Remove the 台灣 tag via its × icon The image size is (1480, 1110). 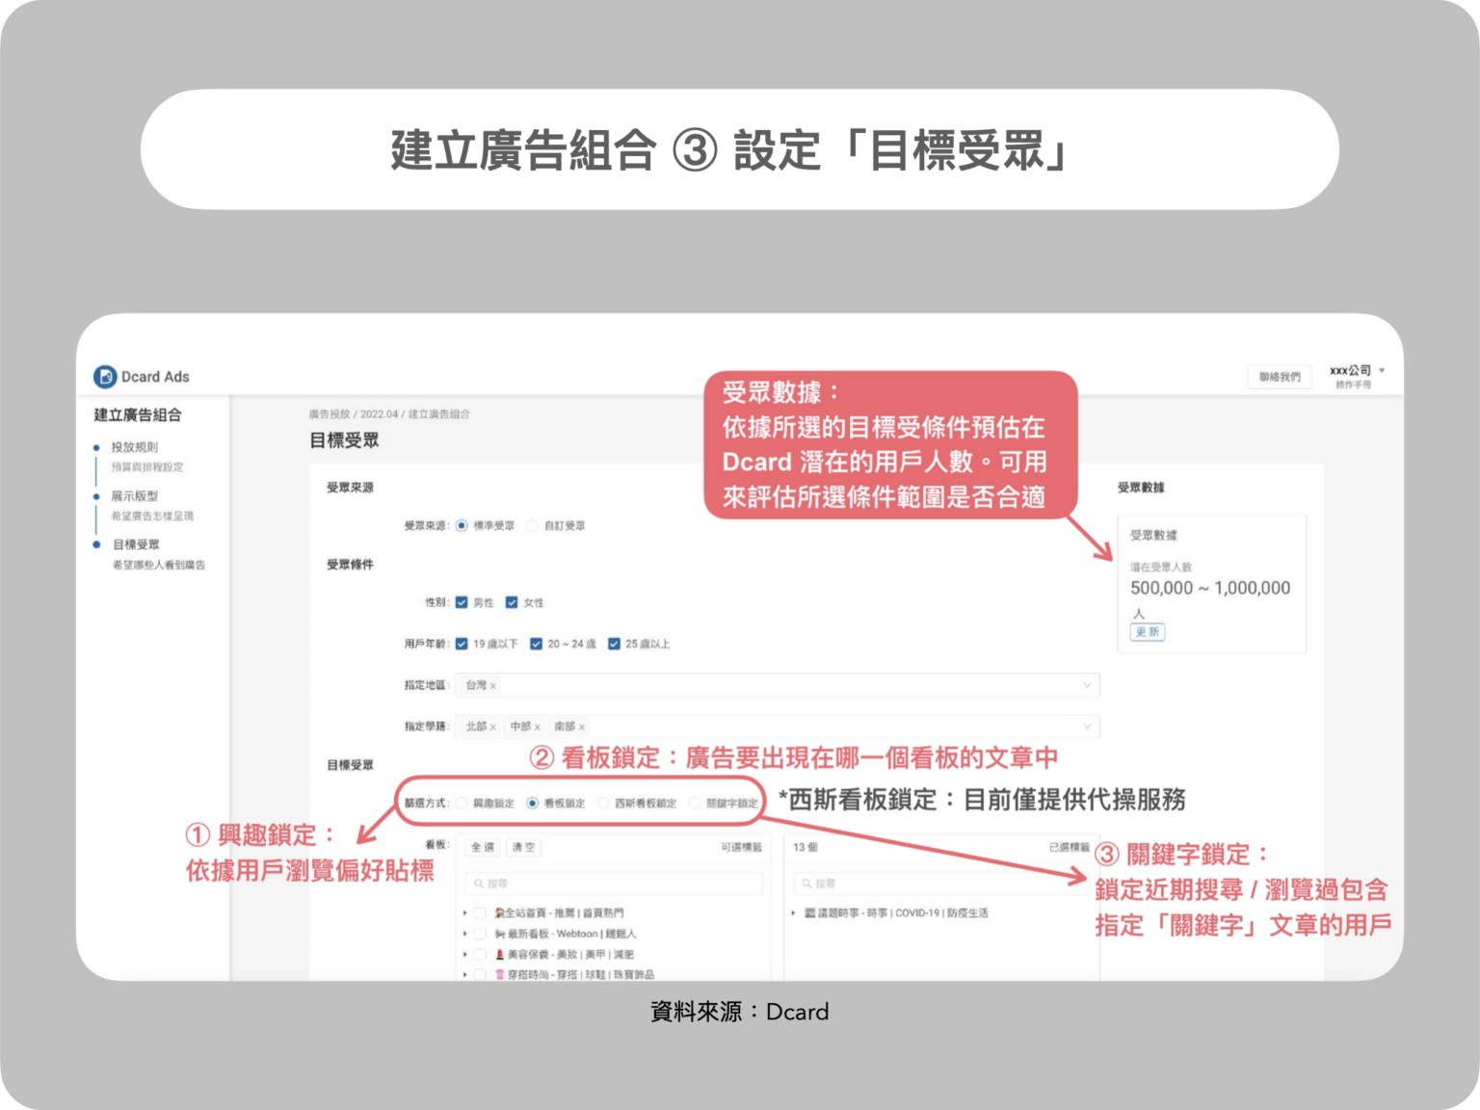coord(492,685)
